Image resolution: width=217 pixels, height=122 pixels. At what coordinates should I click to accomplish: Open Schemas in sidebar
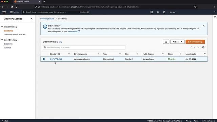pyautogui.click(x=7, y=48)
